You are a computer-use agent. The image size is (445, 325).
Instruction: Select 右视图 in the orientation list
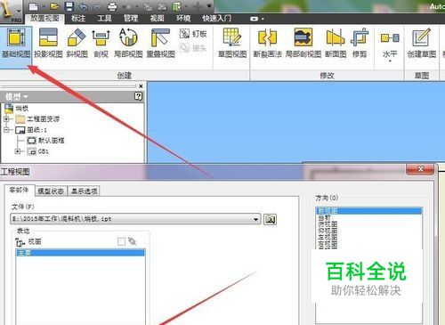pos(328,244)
